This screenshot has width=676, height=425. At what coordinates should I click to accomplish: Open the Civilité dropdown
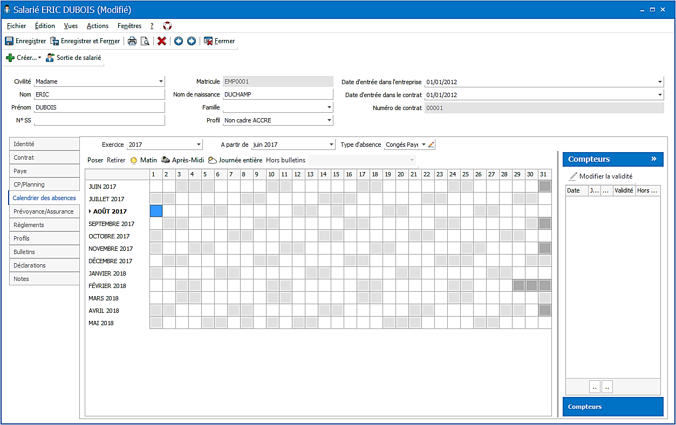pyautogui.click(x=161, y=81)
